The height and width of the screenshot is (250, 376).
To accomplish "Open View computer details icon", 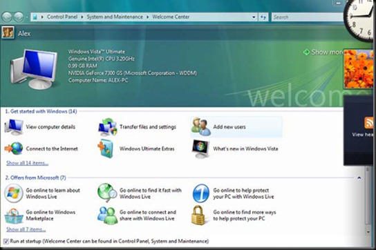I will click(14, 127).
